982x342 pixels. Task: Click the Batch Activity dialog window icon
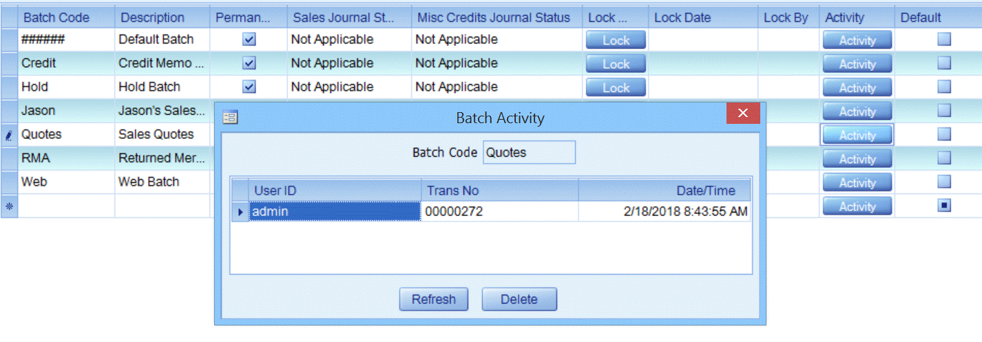click(x=230, y=118)
